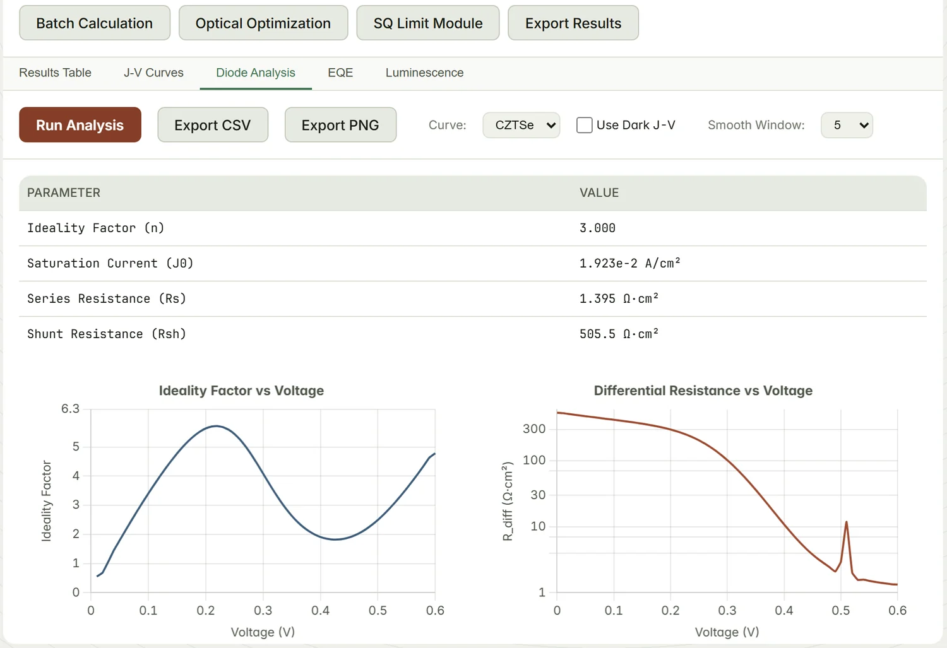Select the Saturation Current (J0) label
Image resolution: width=947 pixels, height=648 pixels.
[x=110, y=263]
